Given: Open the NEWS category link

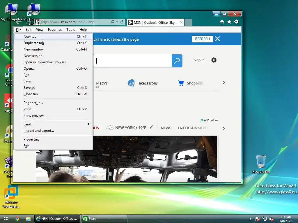Looking at the screenshot, I should coord(166,128).
